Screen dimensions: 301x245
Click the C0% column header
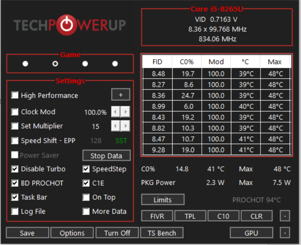(187, 62)
